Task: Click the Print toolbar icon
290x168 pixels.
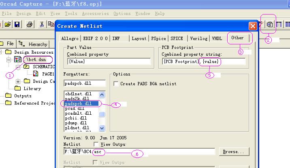Action: (x=30, y=24)
